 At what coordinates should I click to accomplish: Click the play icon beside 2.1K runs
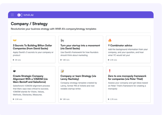(x=109, y=60)
